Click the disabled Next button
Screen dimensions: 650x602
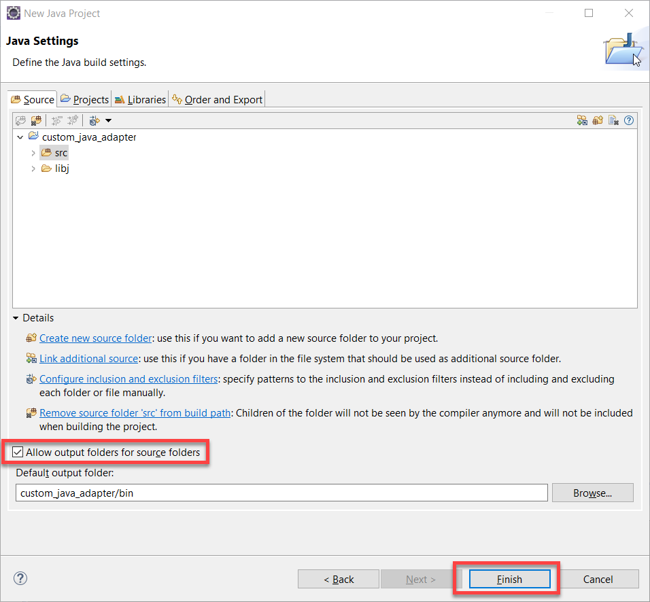[421, 579]
